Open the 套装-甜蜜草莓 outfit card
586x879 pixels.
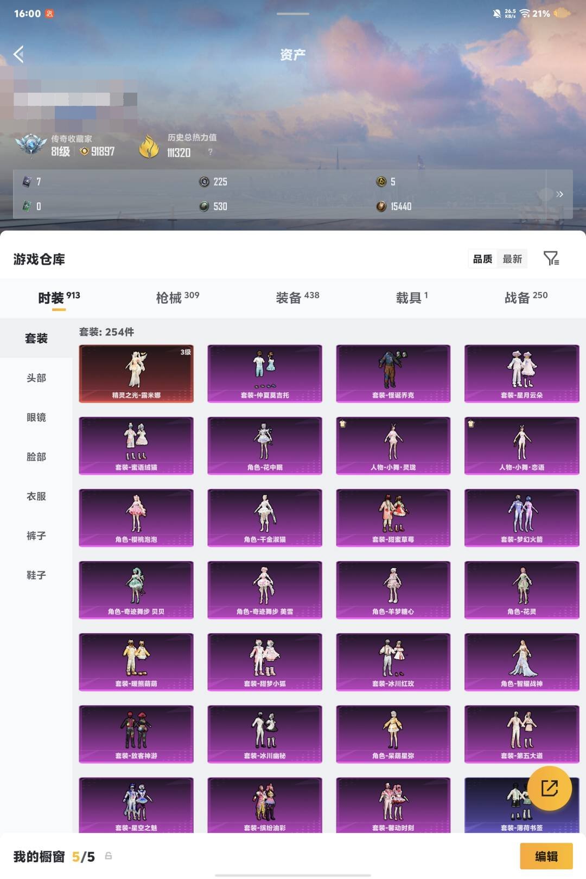click(393, 518)
